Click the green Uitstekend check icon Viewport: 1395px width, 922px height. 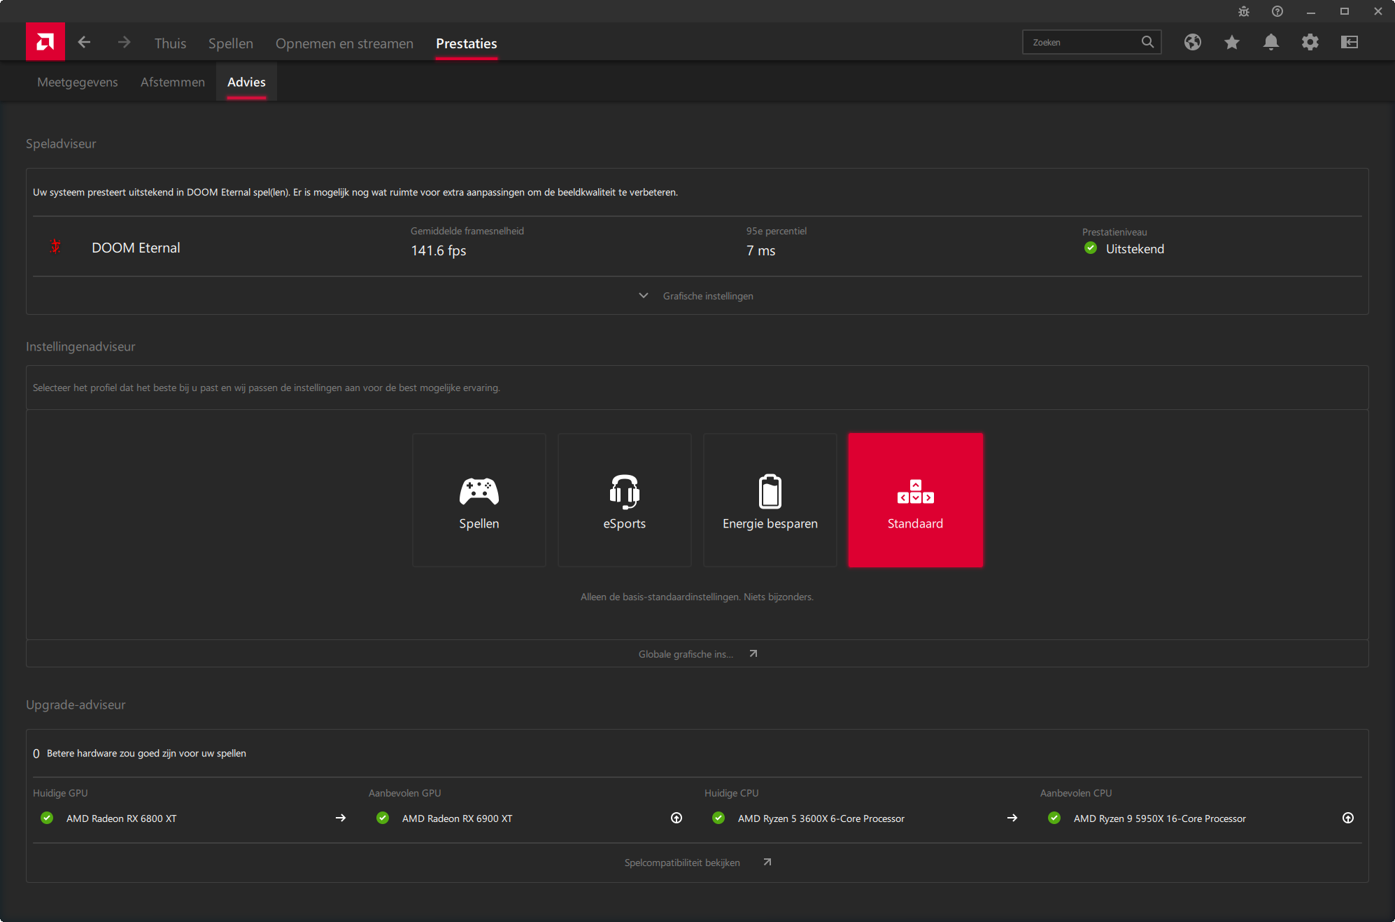[x=1091, y=248]
